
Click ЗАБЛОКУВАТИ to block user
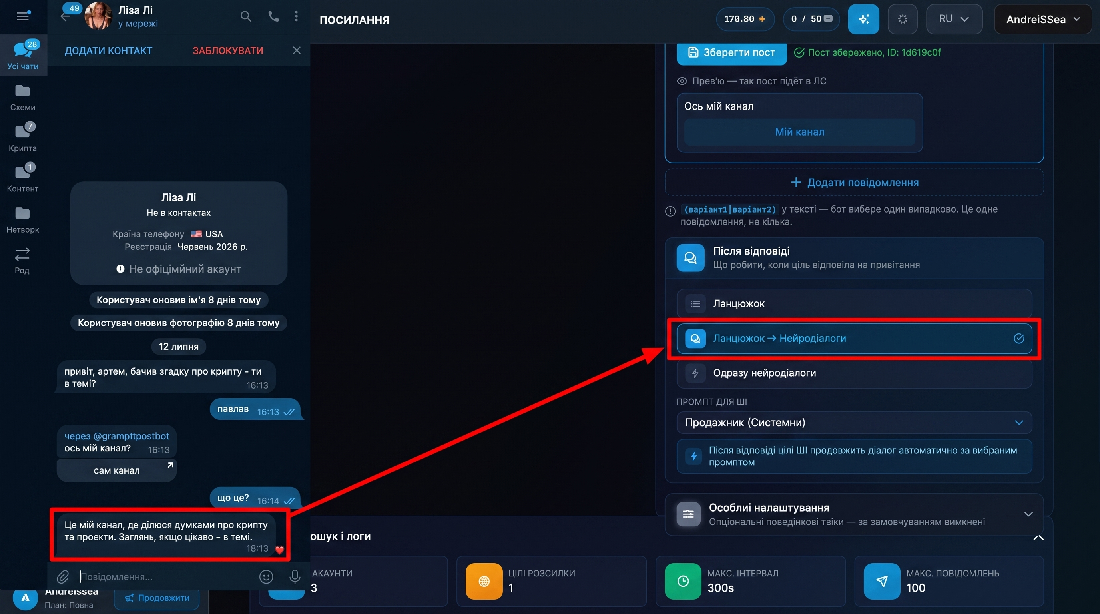(227, 50)
